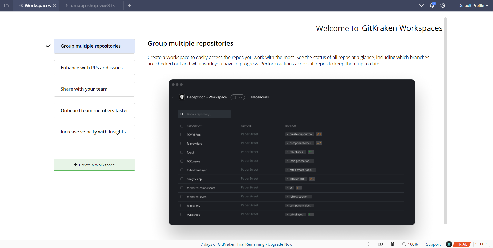Screen dimensions: 493x248
Task: Open a new tab with the plus button
Action: (130, 5)
